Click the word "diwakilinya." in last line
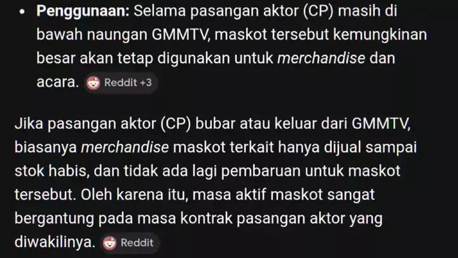 coord(55,242)
